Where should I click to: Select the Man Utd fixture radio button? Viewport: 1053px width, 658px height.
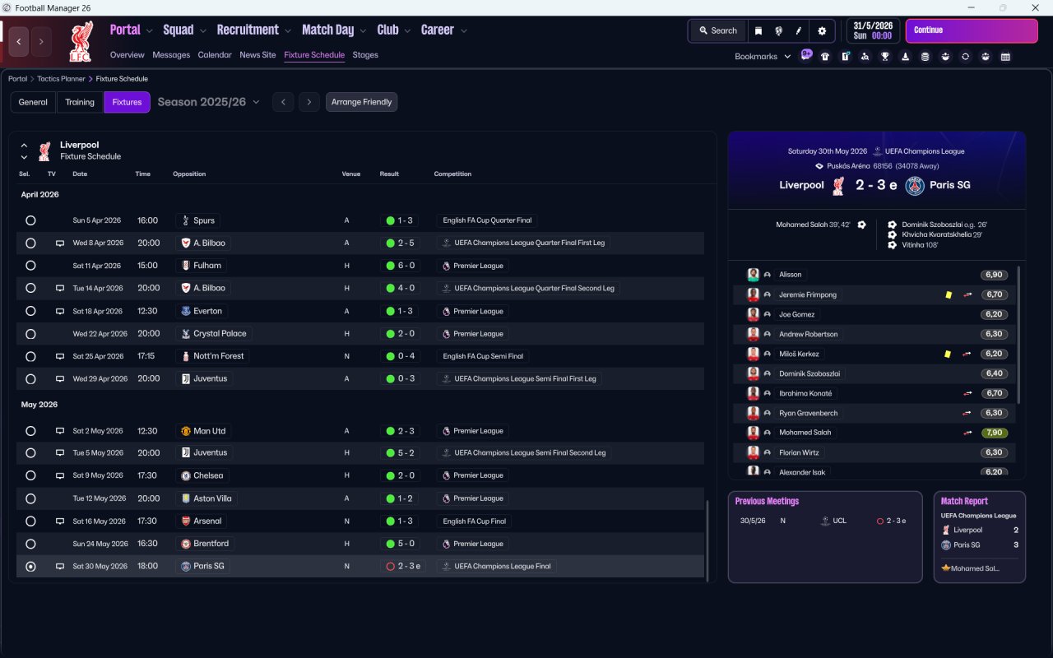pyautogui.click(x=30, y=431)
